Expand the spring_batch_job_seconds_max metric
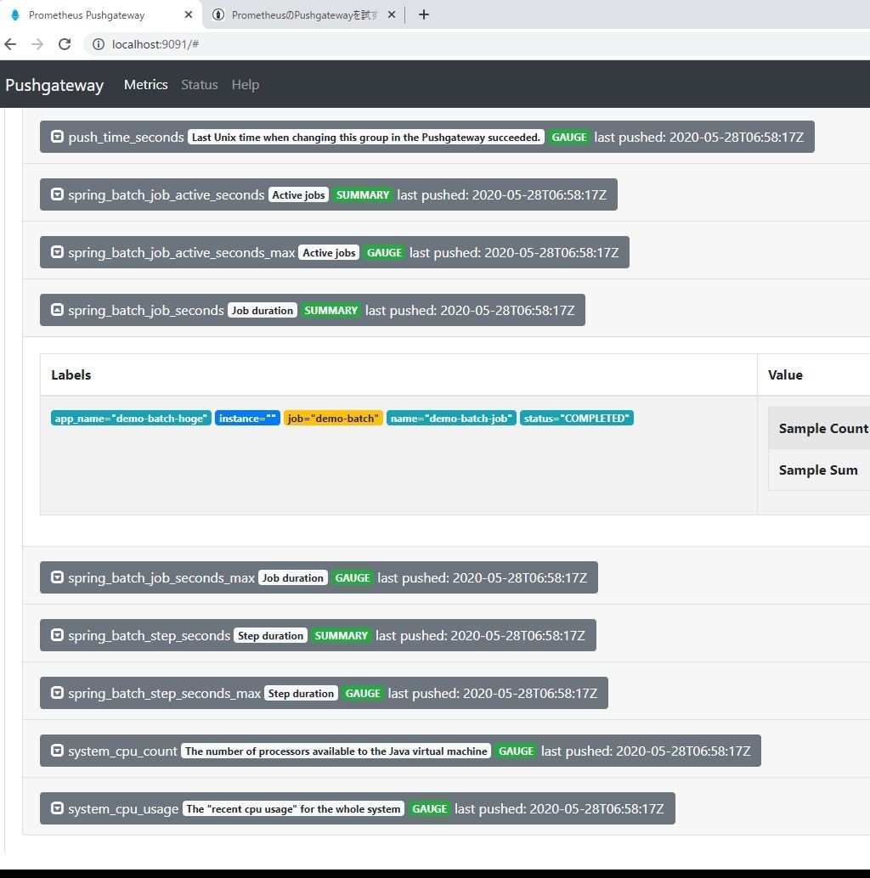Viewport: 870px width, 878px height. tap(319, 577)
